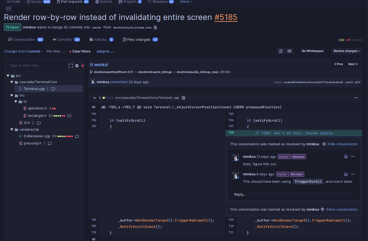The image size is (368, 241).
Task: Click the Reply field in conversation
Action: [294, 194]
